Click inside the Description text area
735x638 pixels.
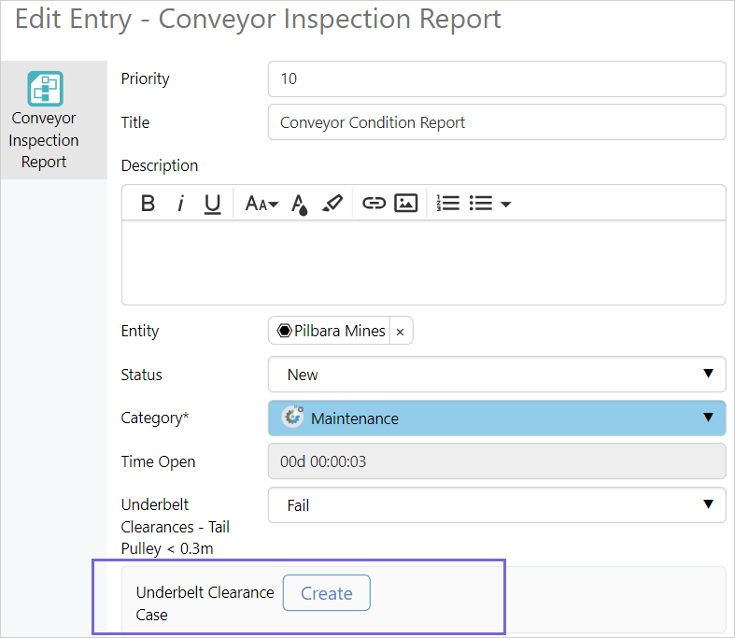(423, 262)
